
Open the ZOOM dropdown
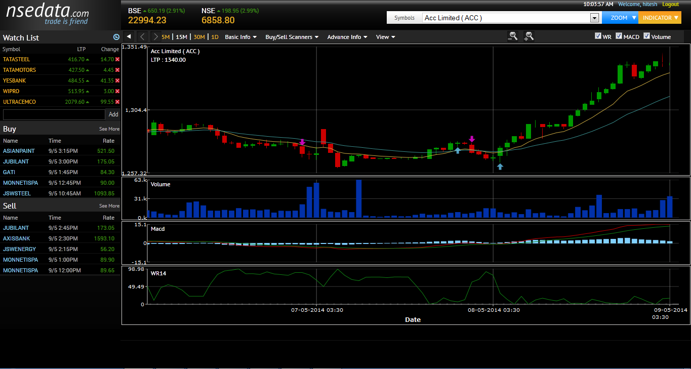(x=620, y=18)
